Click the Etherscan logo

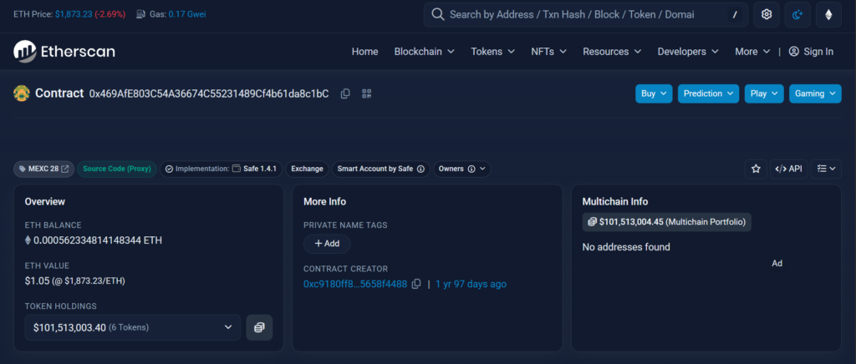[x=64, y=51]
